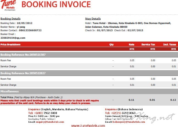
Task: Click the Incl. Taxes column header
Action: click(170, 44)
